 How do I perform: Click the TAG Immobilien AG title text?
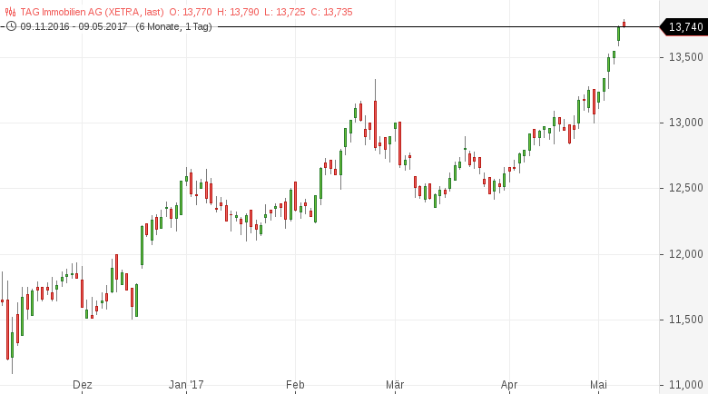point(92,12)
